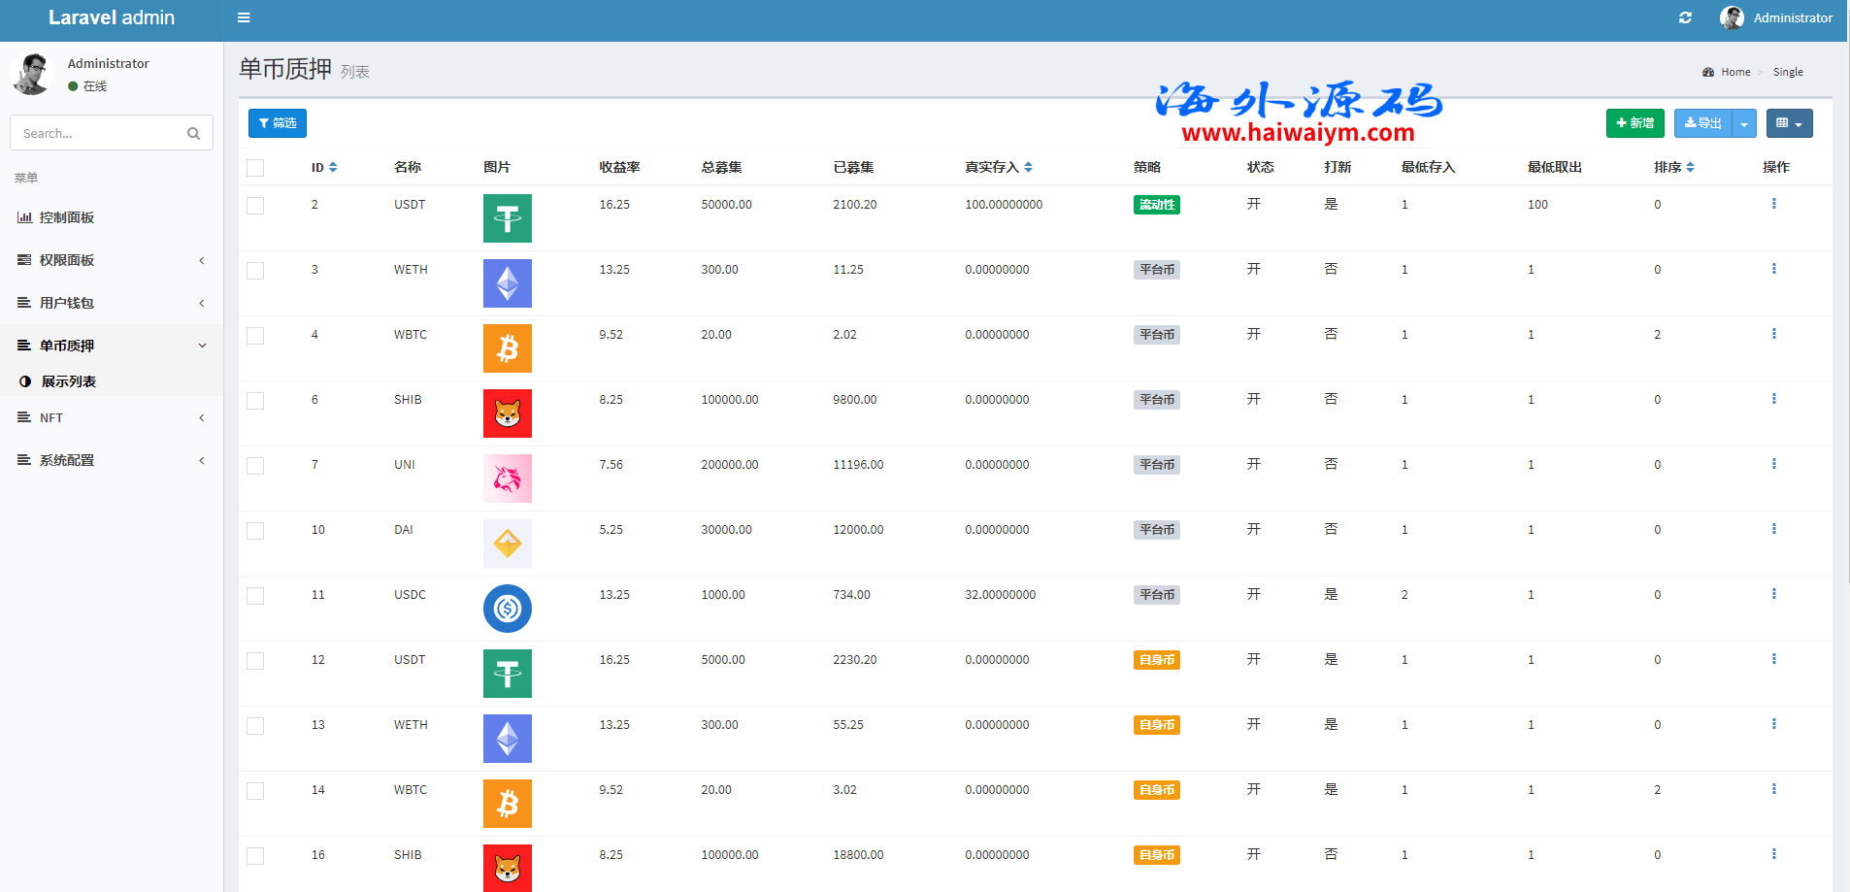The height and width of the screenshot is (892, 1850).
Task: Expand the 用户钱包 sidebar menu
Action: (112, 303)
